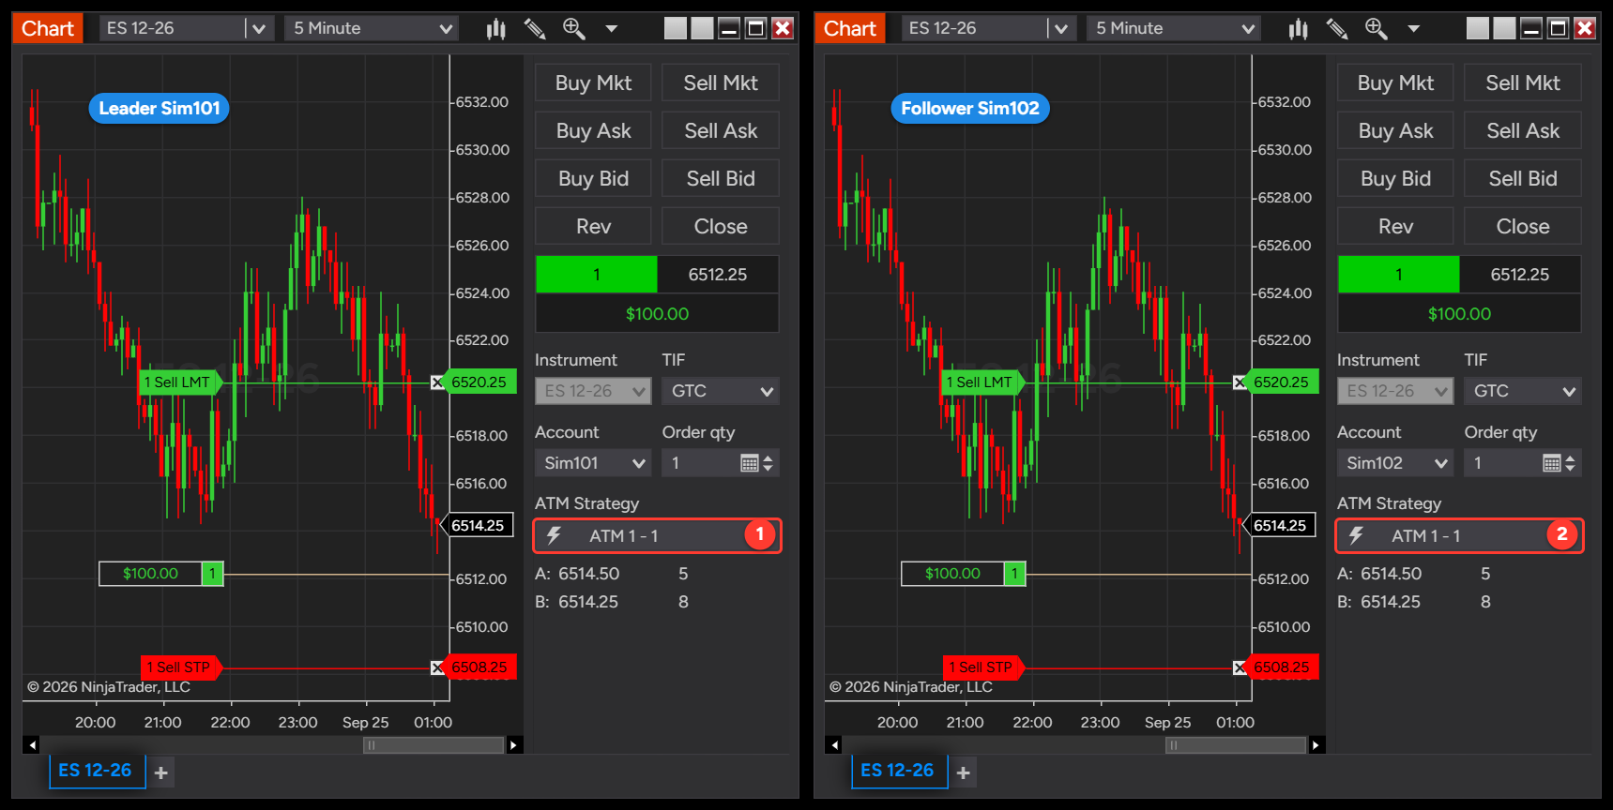The width and height of the screenshot is (1613, 810).
Task: Click Buy Mkt in Follower Sim102 panel
Action: (1395, 83)
